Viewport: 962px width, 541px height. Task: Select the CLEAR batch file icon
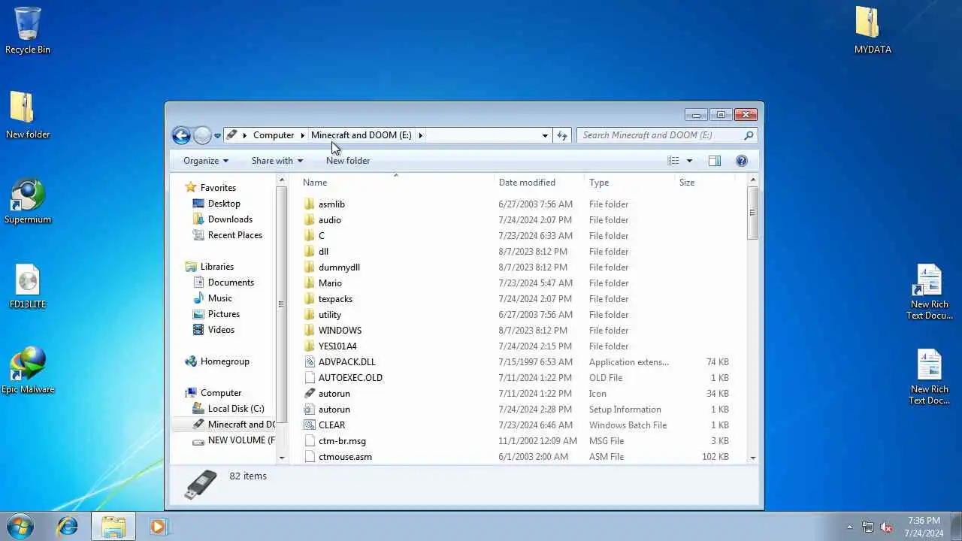[x=309, y=425]
